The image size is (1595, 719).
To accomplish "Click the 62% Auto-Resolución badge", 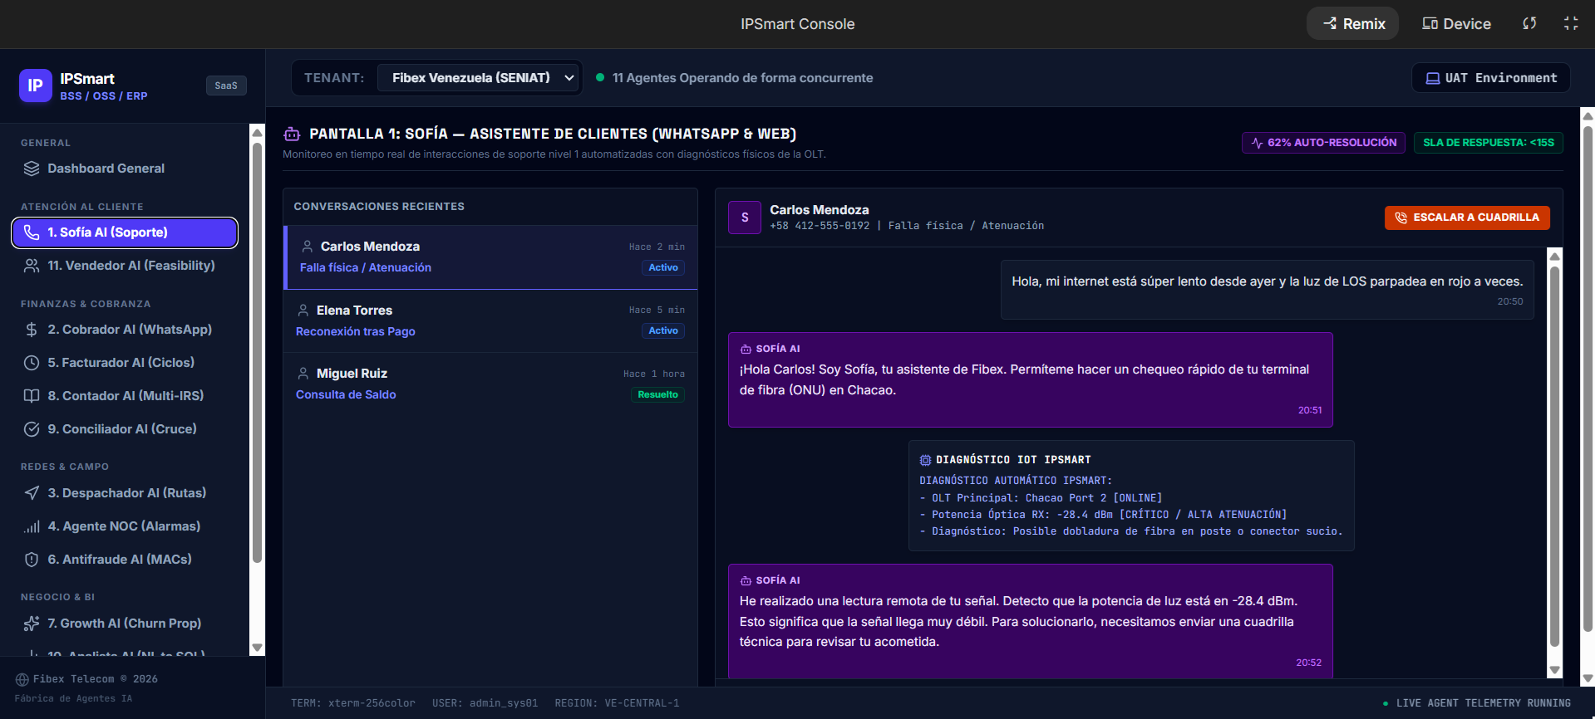I will click(x=1323, y=143).
